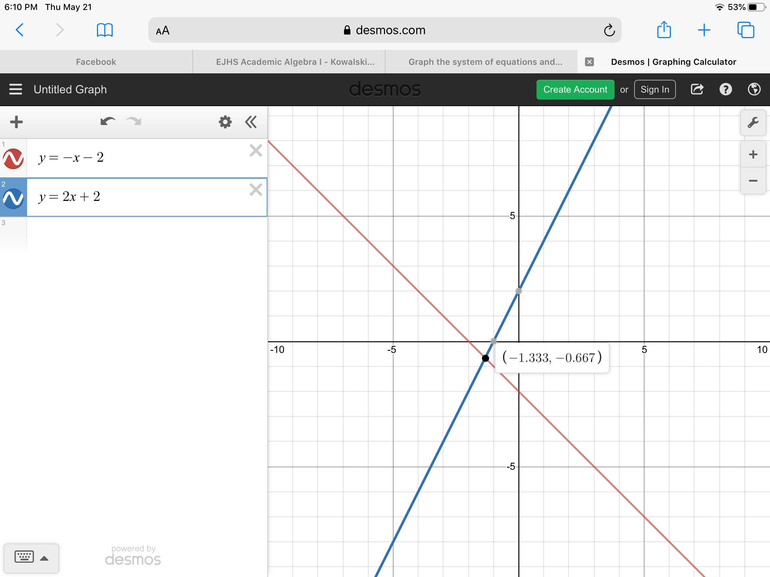Viewport: 770px width, 577px height.
Task: Click the Sign In button
Action: (x=654, y=89)
